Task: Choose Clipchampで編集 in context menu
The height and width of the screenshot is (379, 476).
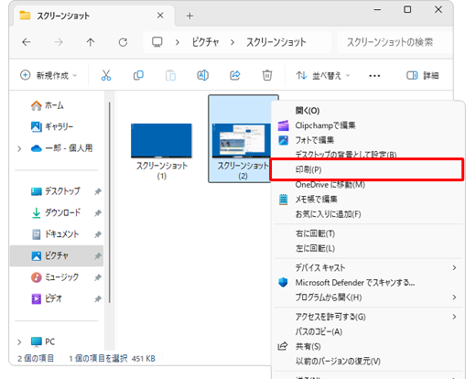Action: (x=368, y=125)
